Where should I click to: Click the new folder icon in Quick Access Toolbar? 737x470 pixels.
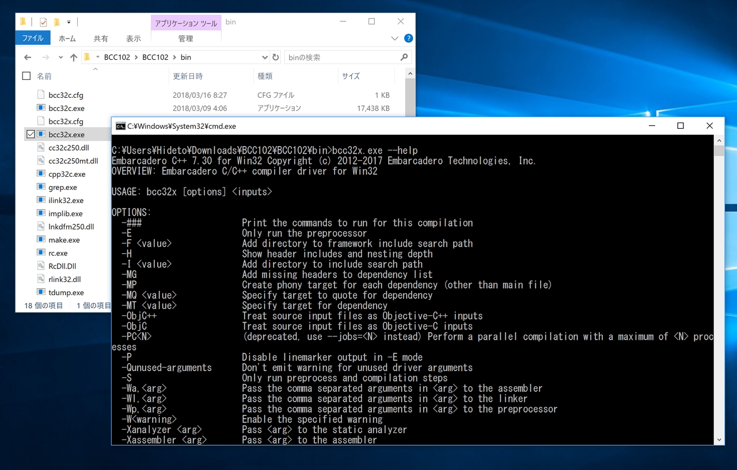[x=57, y=22]
